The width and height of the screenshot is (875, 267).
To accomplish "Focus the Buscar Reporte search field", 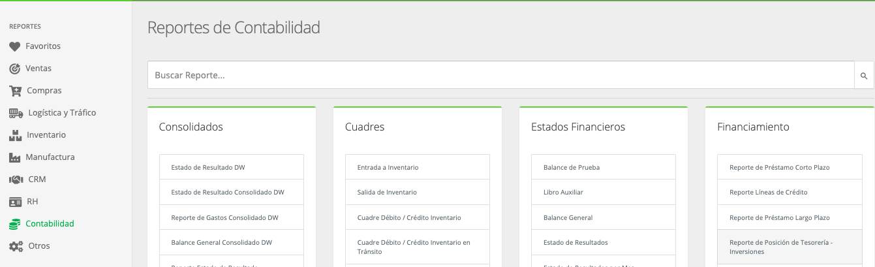I will click(500, 75).
